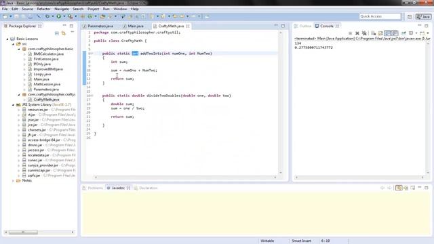Open the Navigate menu
The width and height of the screenshot is (434, 244).
tap(62, 9)
